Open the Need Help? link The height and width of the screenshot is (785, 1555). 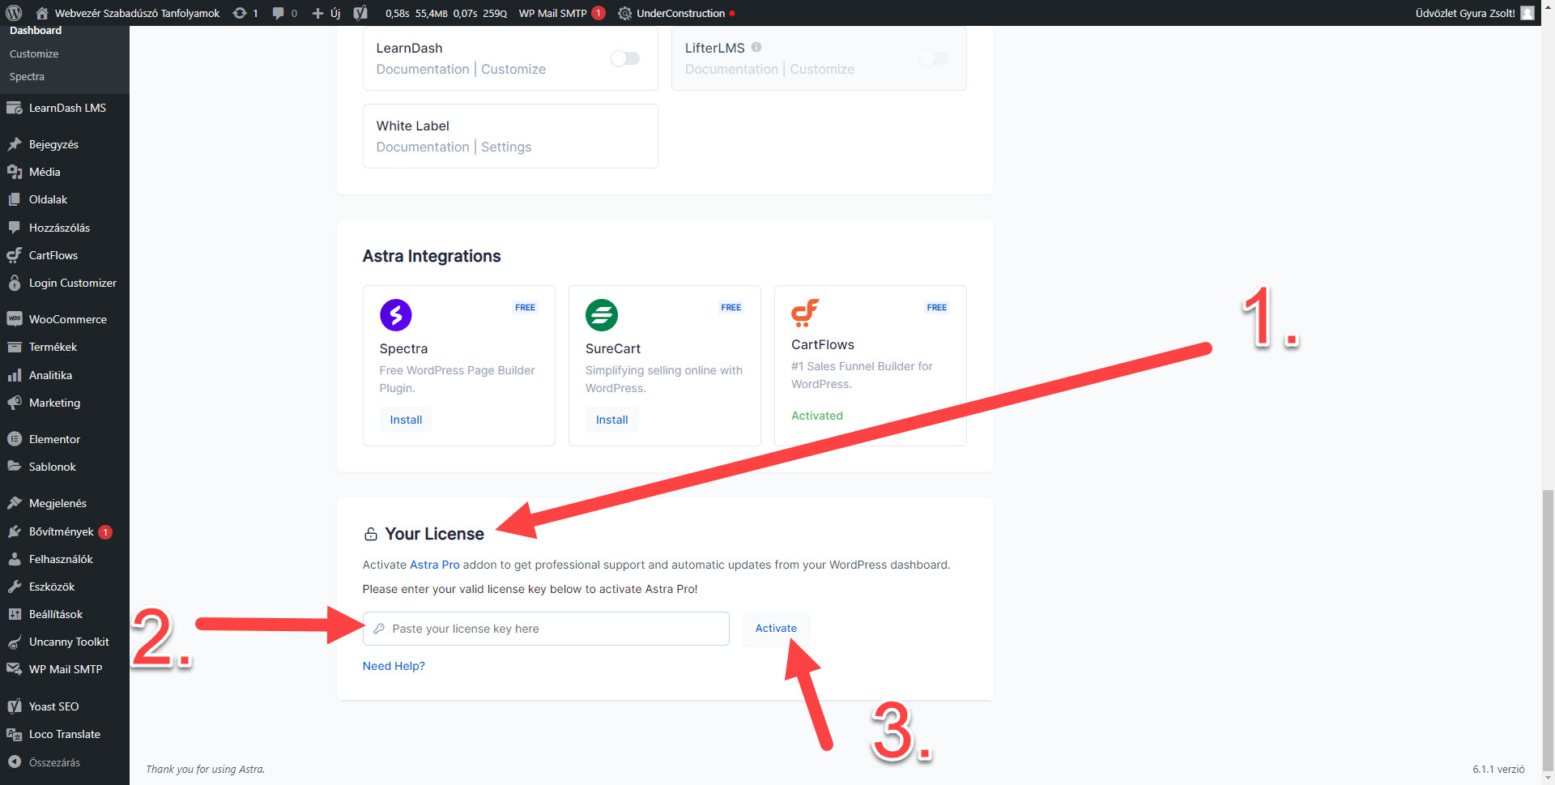pos(394,666)
